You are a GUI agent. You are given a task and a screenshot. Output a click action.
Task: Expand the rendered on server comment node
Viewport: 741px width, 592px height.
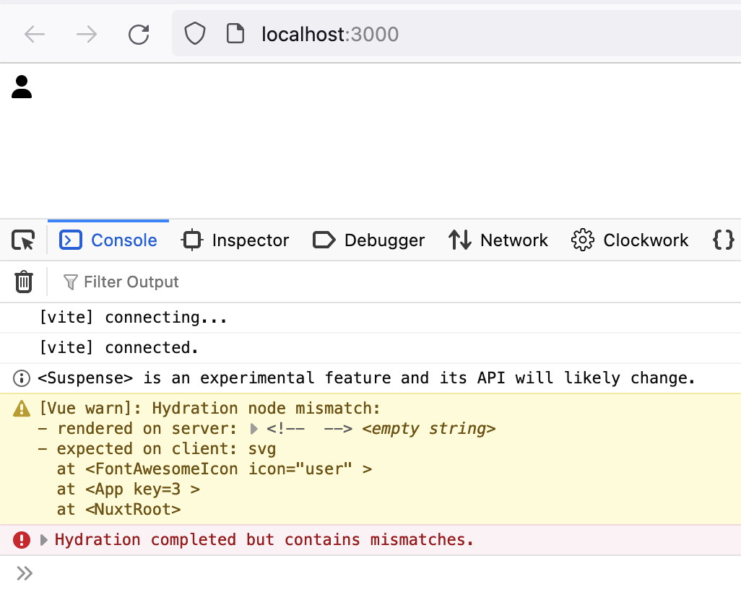click(x=254, y=429)
